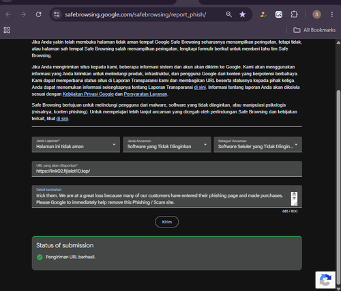
Task: Open the apps grid shortcut in bookmarks bar
Action: (7, 30)
